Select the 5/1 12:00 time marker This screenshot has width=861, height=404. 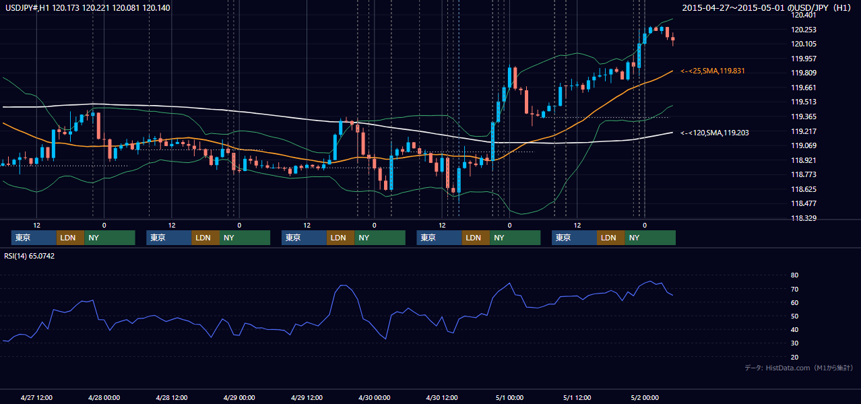coord(577,398)
